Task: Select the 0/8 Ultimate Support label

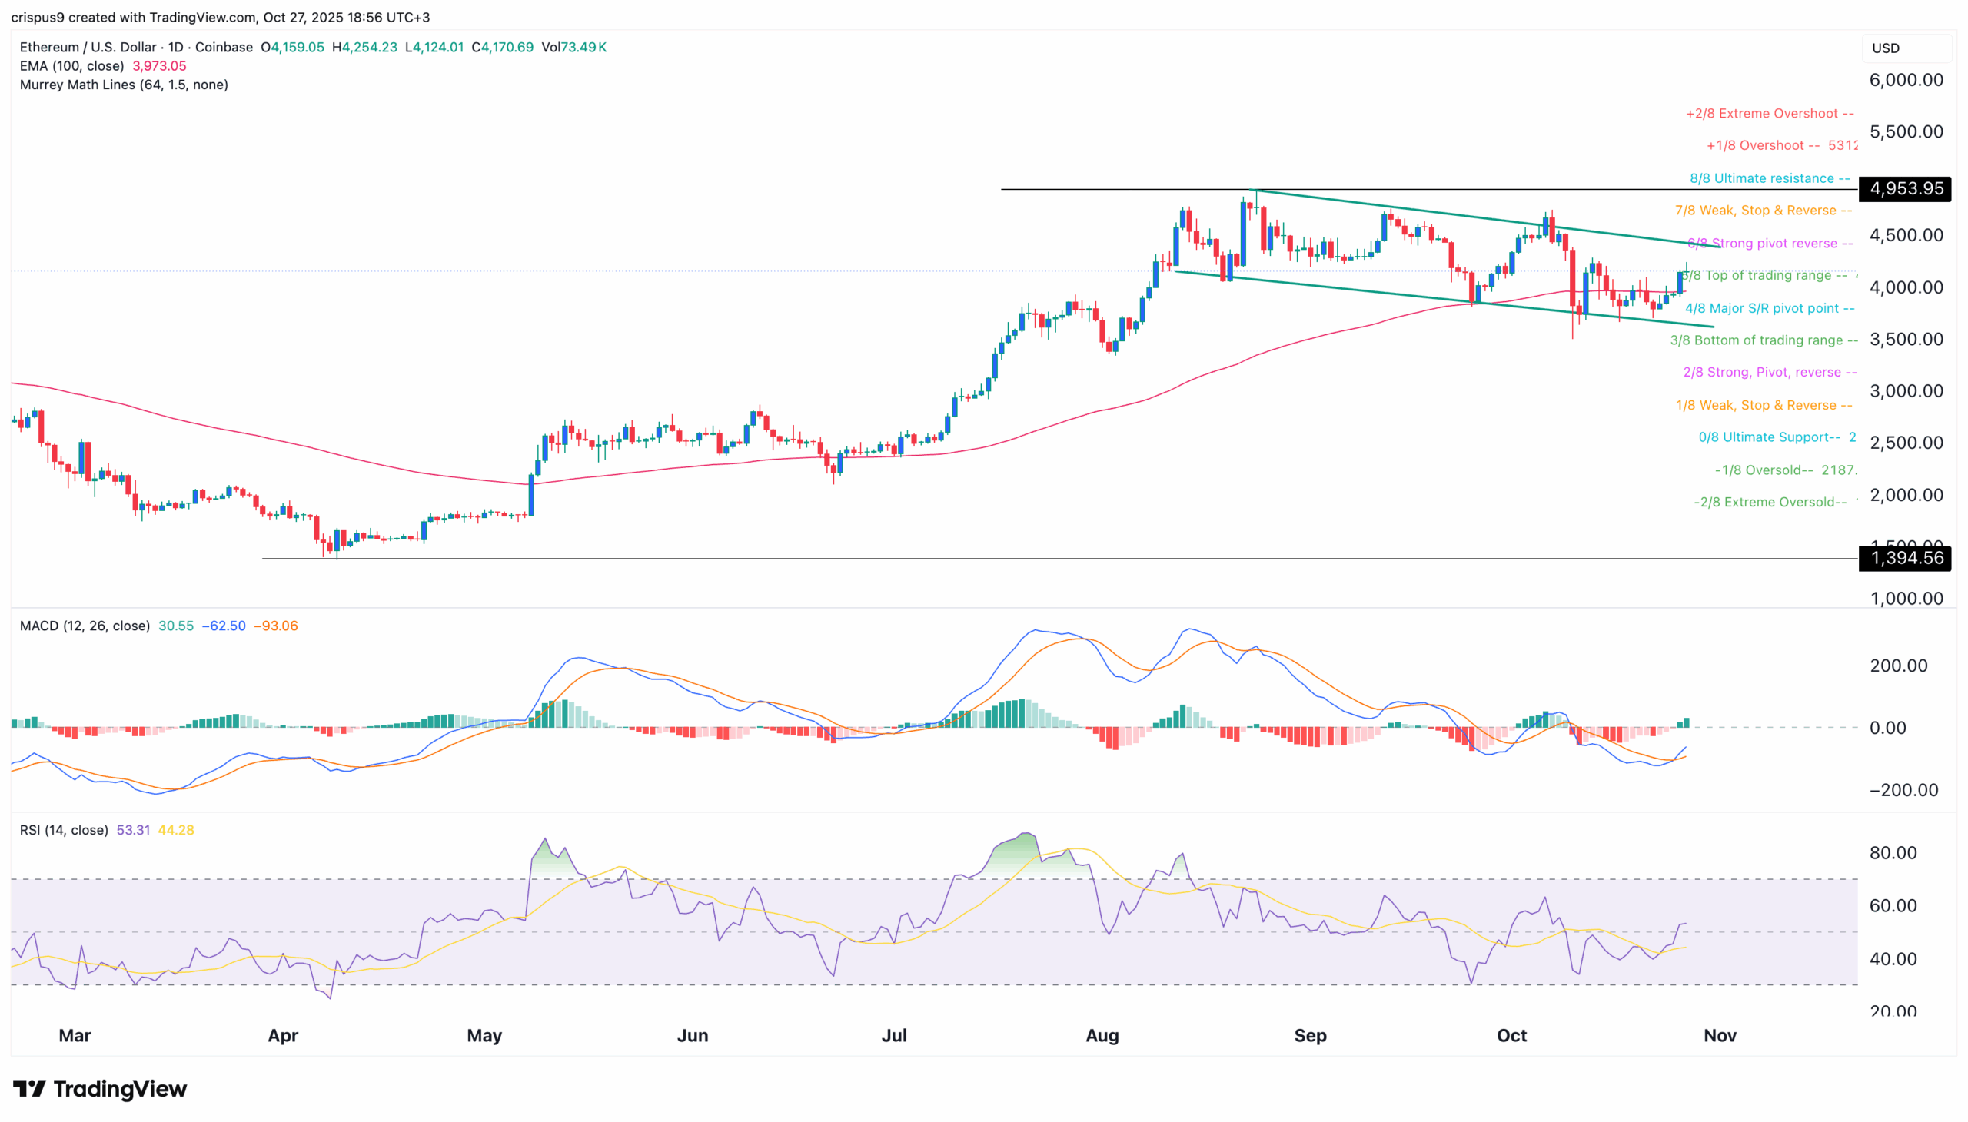Action: 1769,437
